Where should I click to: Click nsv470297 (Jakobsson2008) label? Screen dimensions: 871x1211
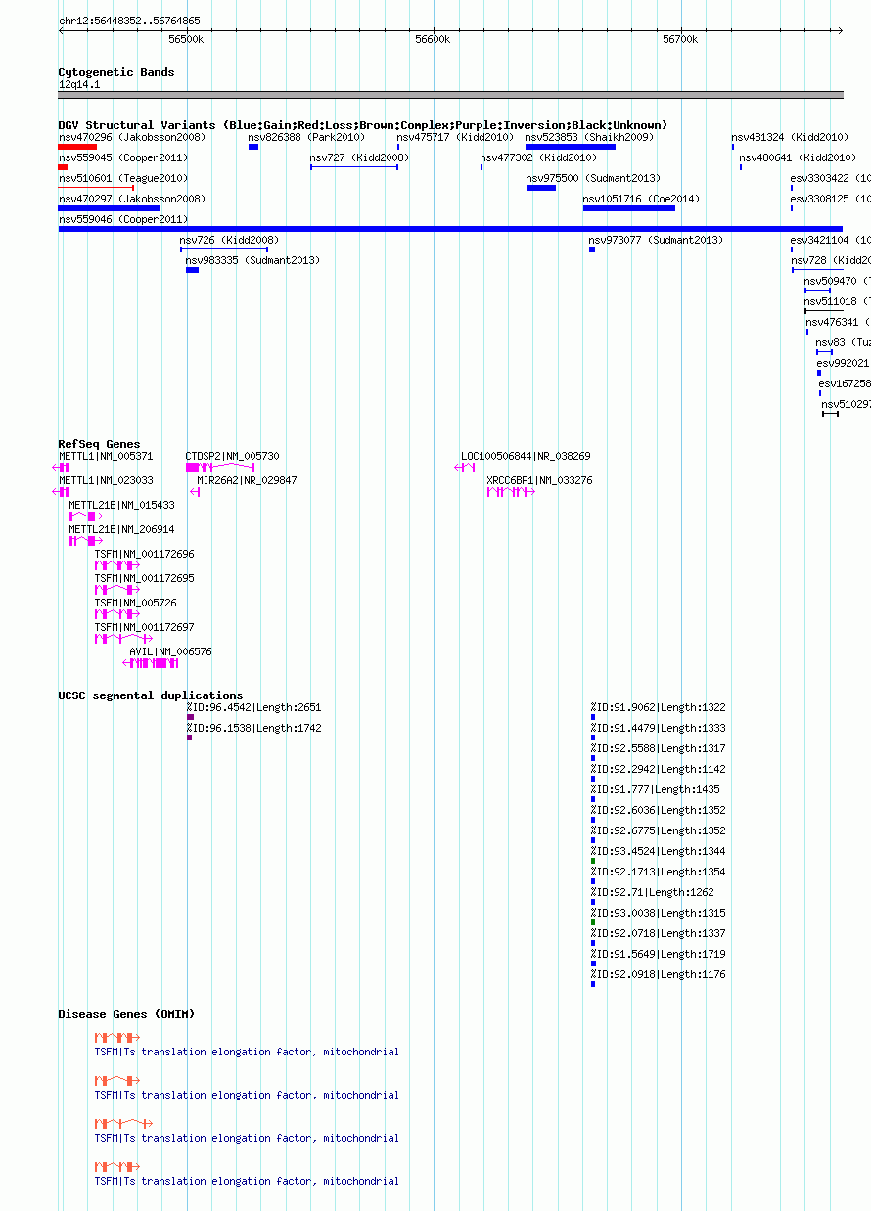(x=132, y=200)
